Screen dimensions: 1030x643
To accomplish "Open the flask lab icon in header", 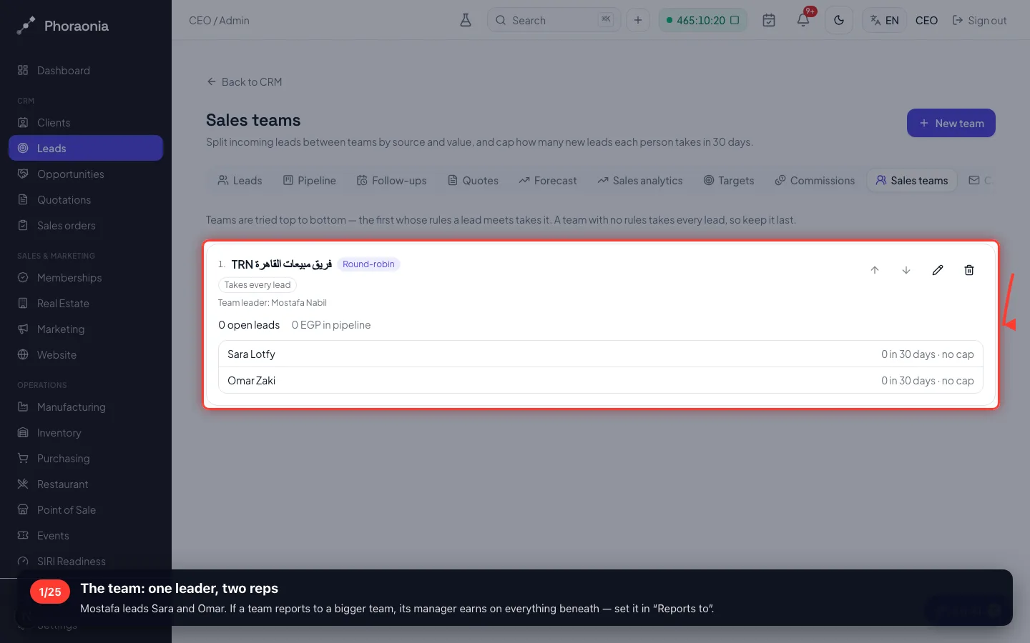I will 466,20.
